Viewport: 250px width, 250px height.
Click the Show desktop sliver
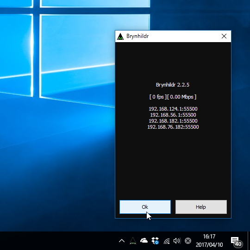pyautogui.click(x=249, y=241)
